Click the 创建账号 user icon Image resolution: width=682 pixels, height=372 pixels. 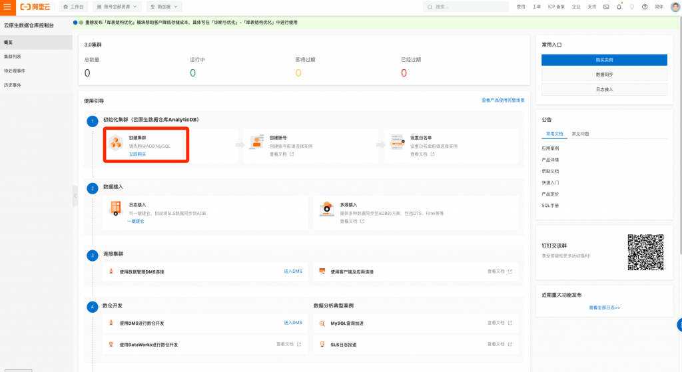257,142
